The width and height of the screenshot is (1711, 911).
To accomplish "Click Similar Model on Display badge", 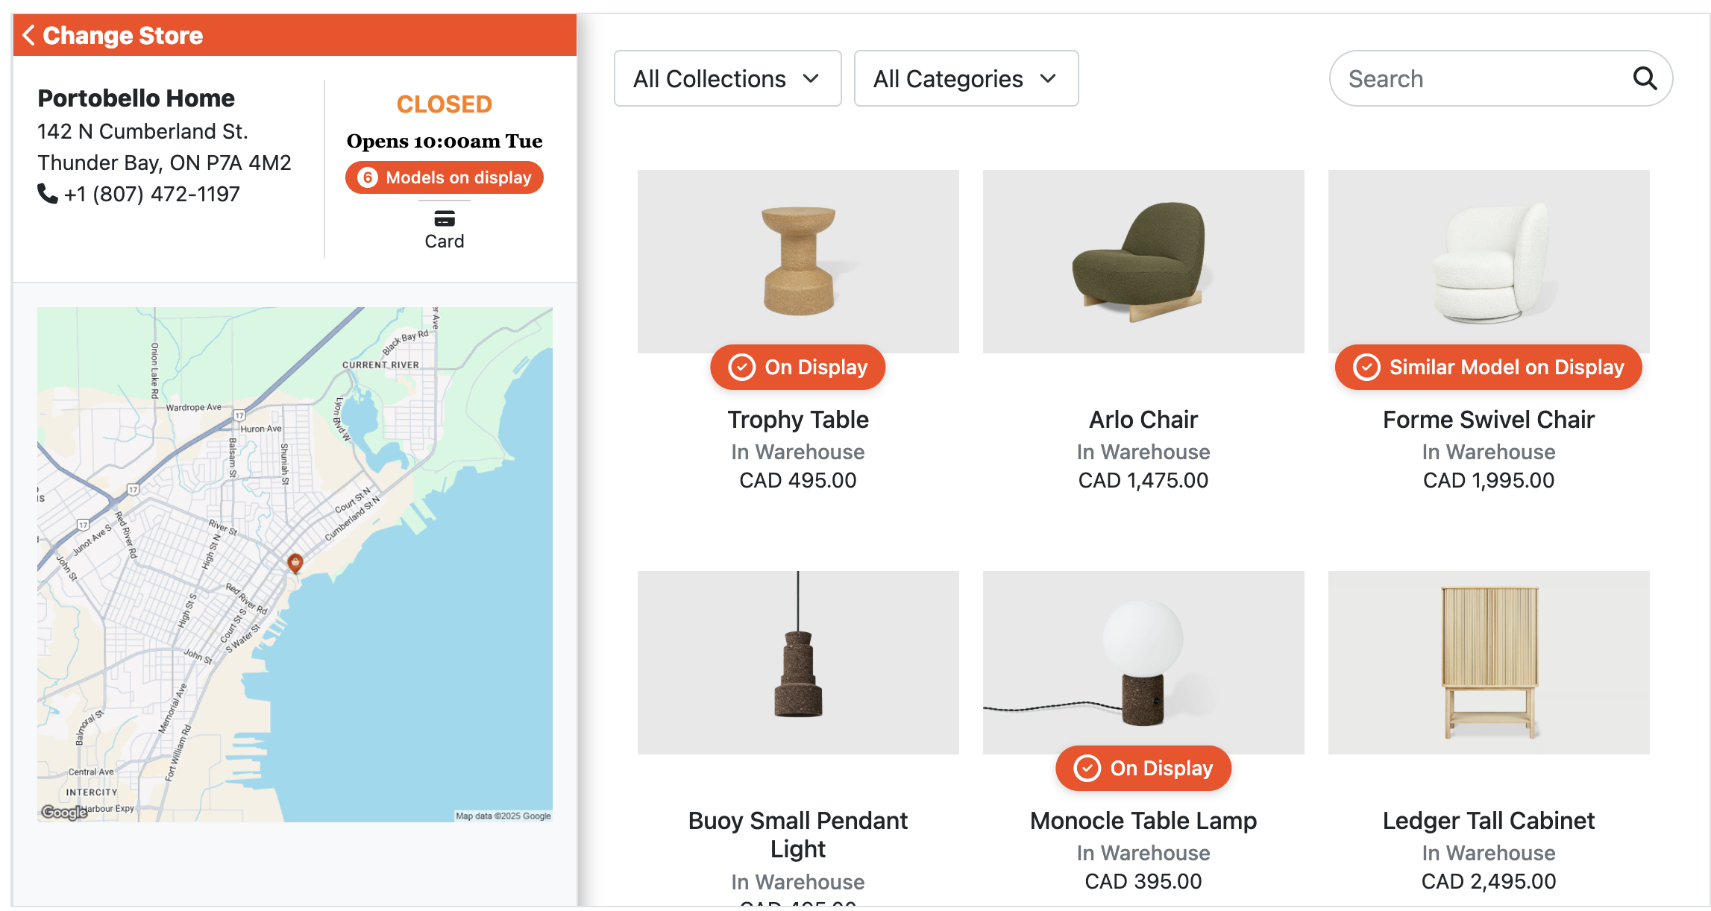I will [1489, 367].
